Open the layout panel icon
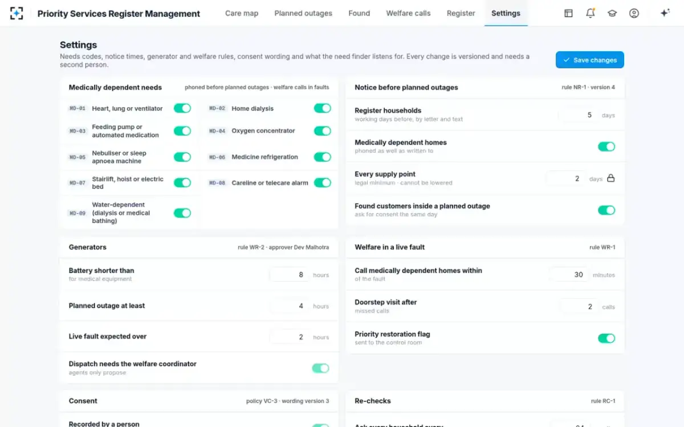 tap(568, 13)
